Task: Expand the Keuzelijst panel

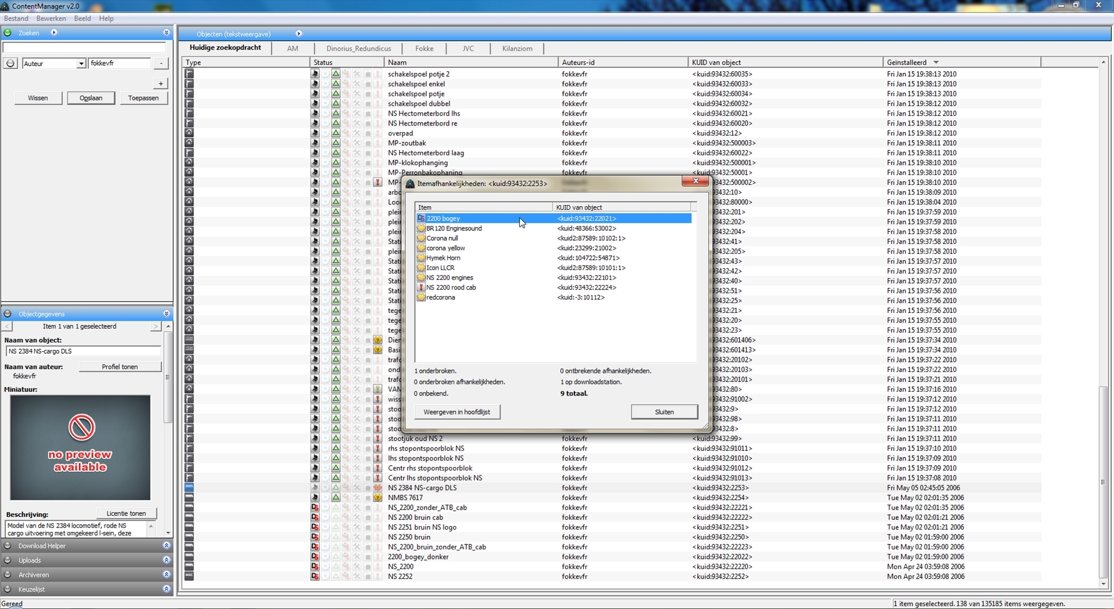Action: pyautogui.click(x=166, y=589)
